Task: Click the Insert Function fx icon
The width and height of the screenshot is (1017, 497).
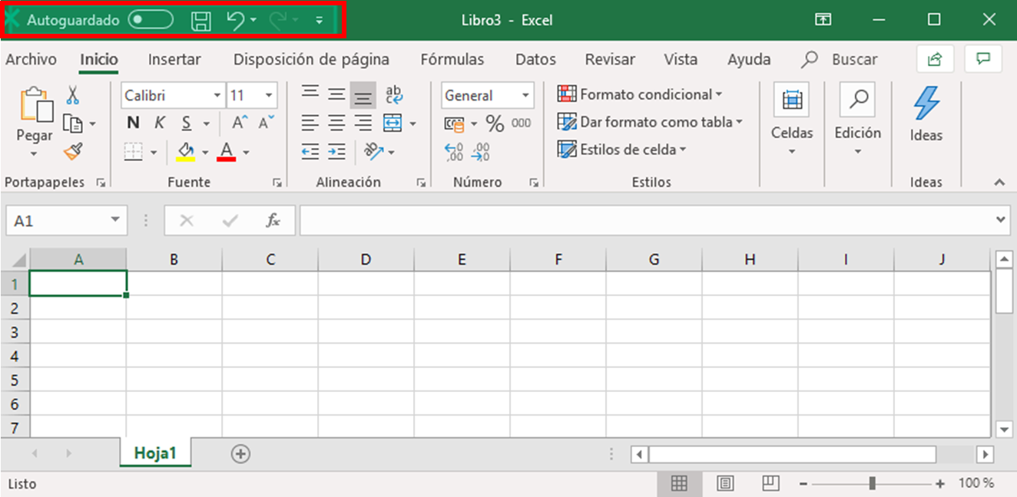Action: pyautogui.click(x=273, y=221)
